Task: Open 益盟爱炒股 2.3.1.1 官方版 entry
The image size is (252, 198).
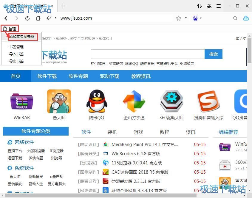Action: pos(136,181)
